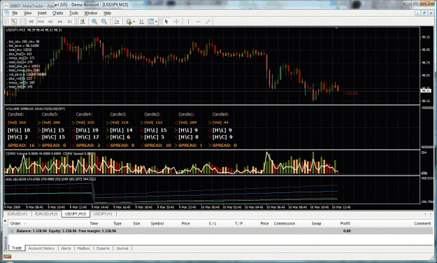Click the VOLUME SPREAD ANALYSIS indicator label

click(x=36, y=109)
